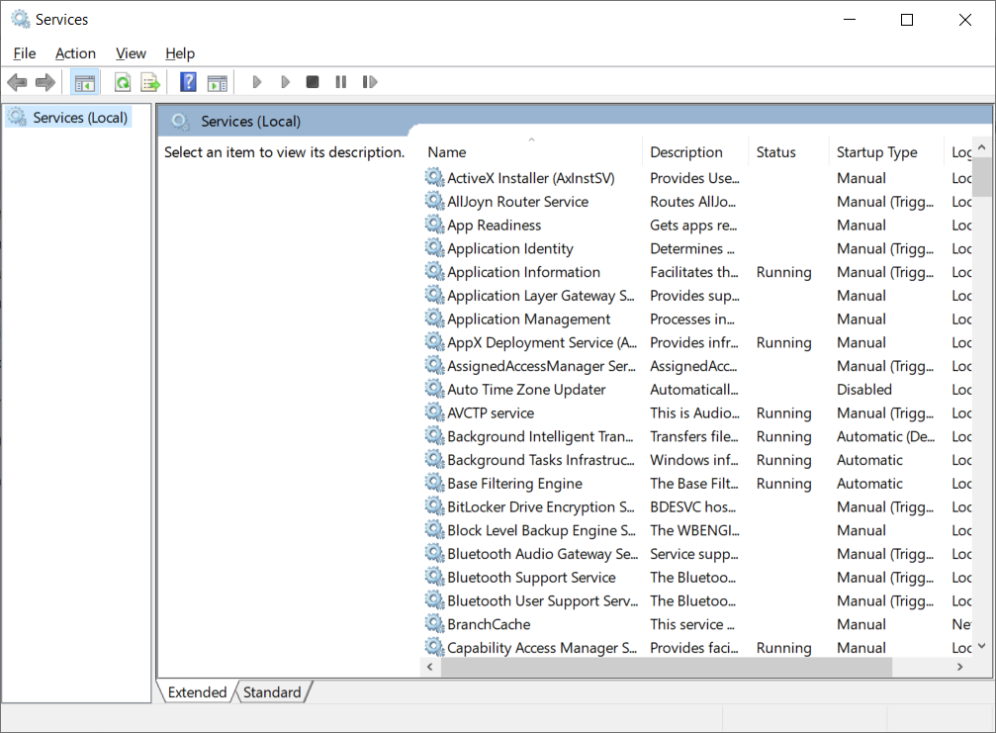This screenshot has width=996, height=733.
Task: Select the AppX Deployment Service row
Action: [x=697, y=342]
